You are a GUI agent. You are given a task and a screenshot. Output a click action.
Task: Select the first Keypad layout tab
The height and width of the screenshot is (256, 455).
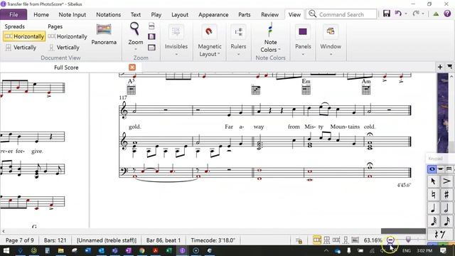click(x=432, y=169)
